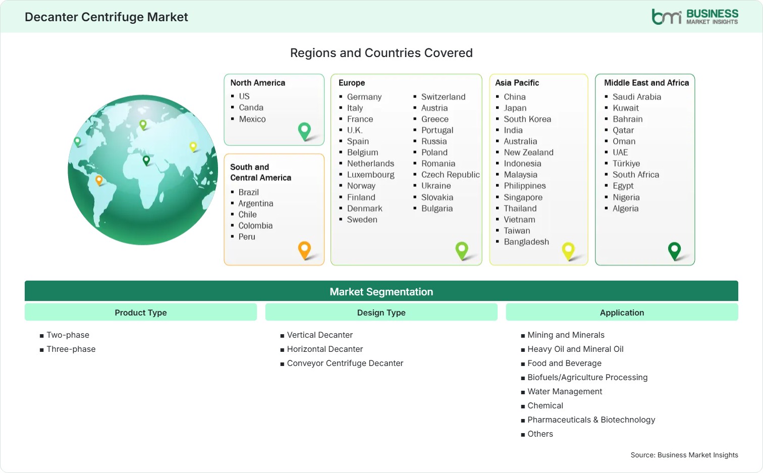Click the yellow pin on the globe's Asia
Screen dimensions: 763x473
(193, 147)
